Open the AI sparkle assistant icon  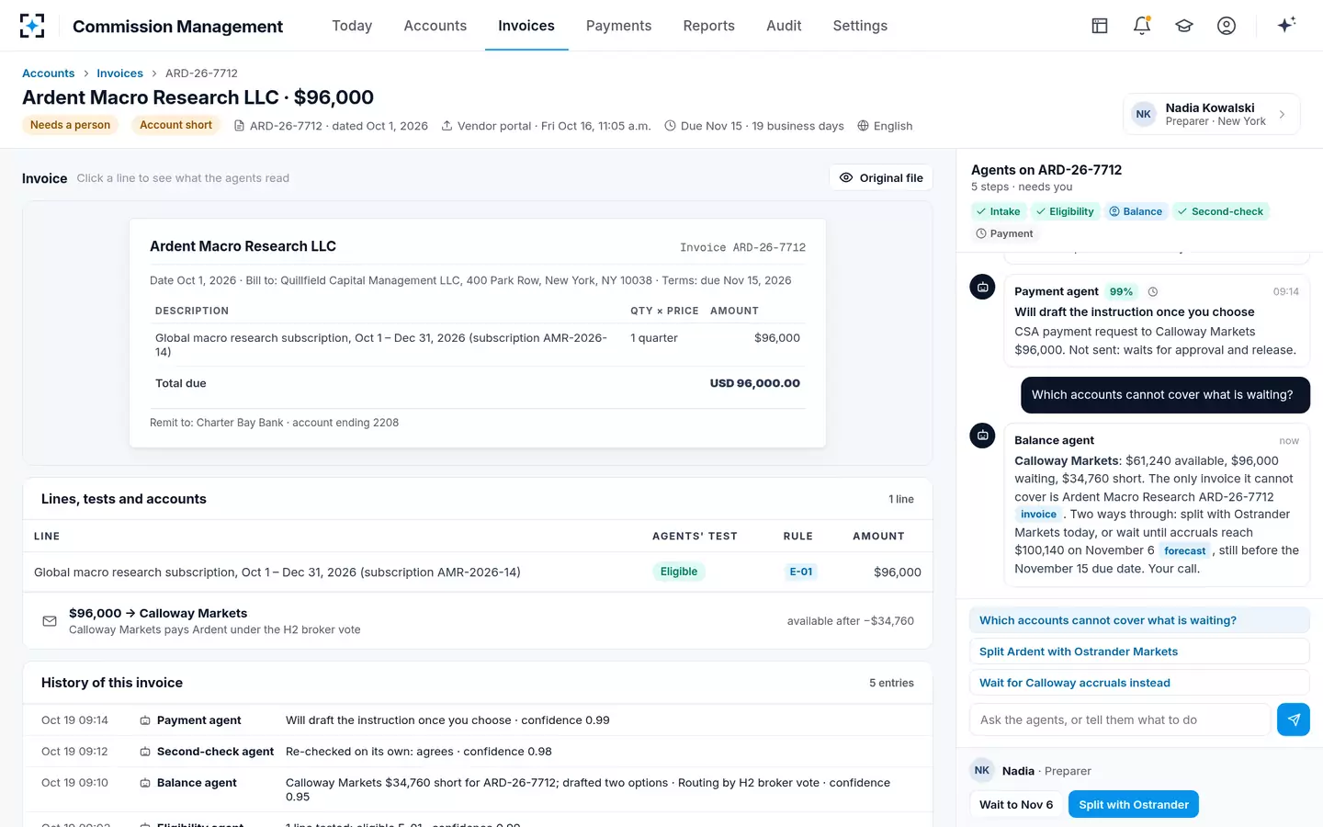coord(1286,25)
